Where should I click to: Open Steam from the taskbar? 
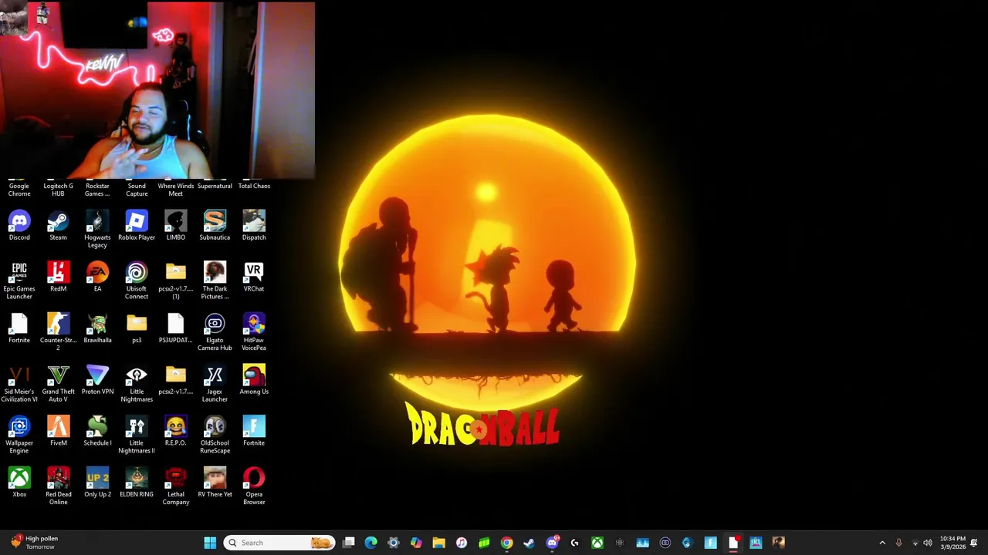529,543
